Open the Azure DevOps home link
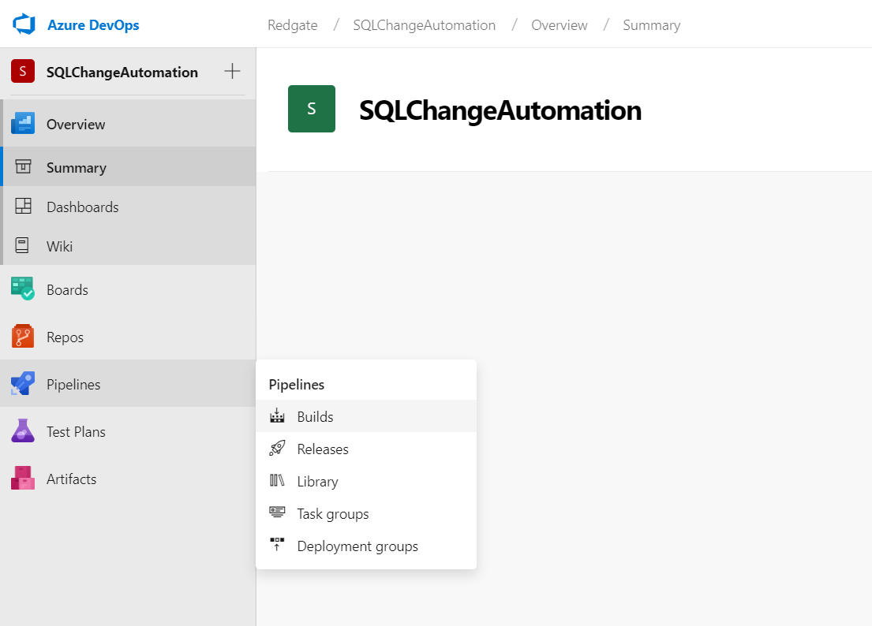The height and width of the screenshot is (626, 872). point(93,25)
